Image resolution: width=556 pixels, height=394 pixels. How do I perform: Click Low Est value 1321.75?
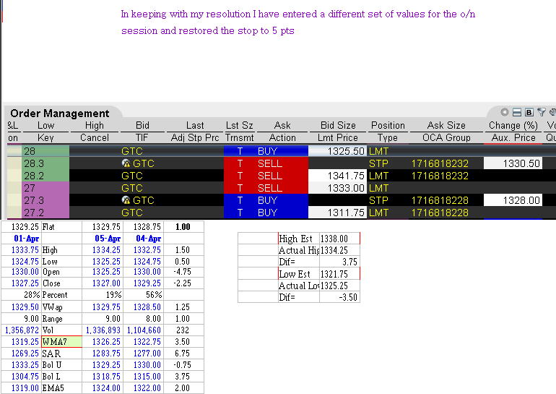[339, 274]
